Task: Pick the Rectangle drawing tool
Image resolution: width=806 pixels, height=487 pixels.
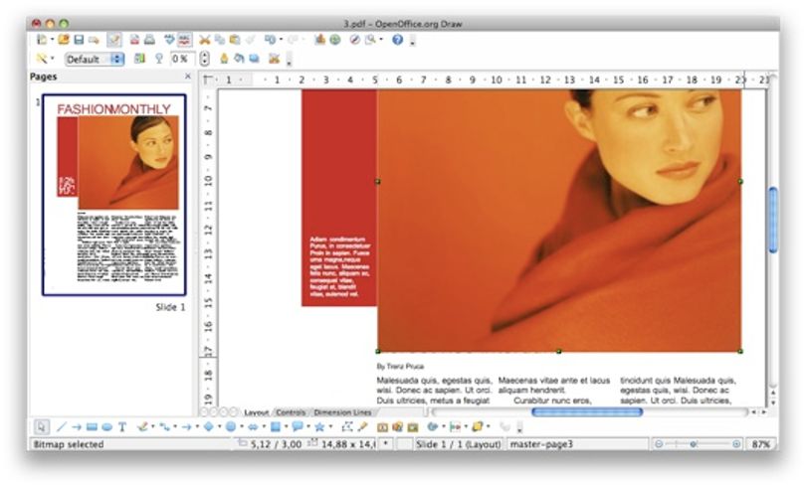Action: coord(92,426)
